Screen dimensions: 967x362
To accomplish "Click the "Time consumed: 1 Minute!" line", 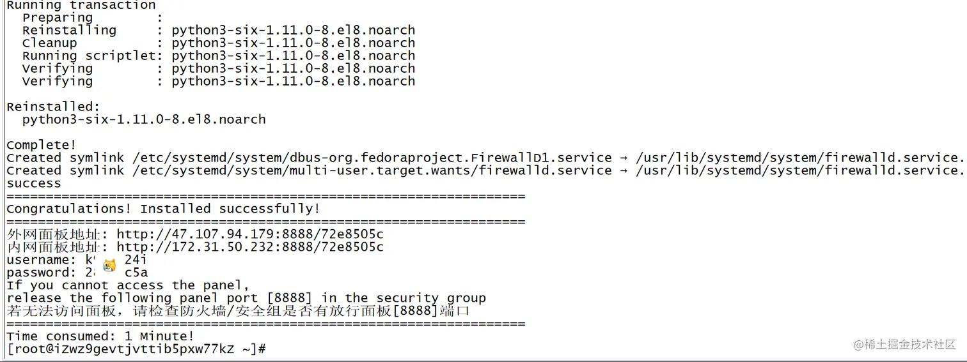I will coord(100,336).
